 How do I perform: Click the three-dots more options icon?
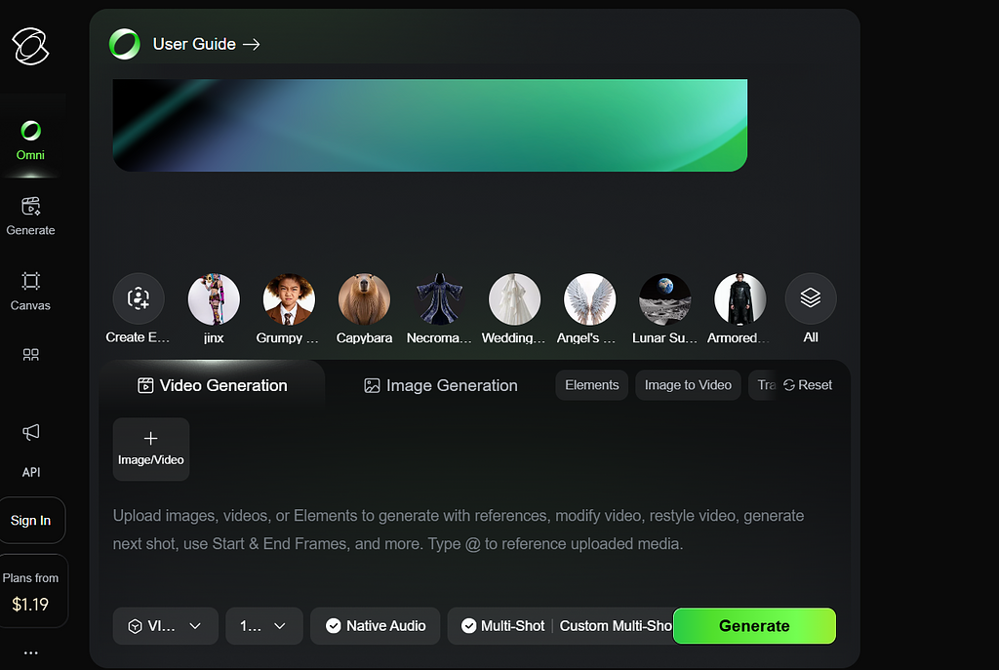[x=30, y=652]
